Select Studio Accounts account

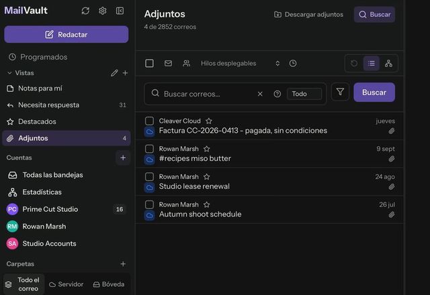pyautogui.click(x=67, y=243)
